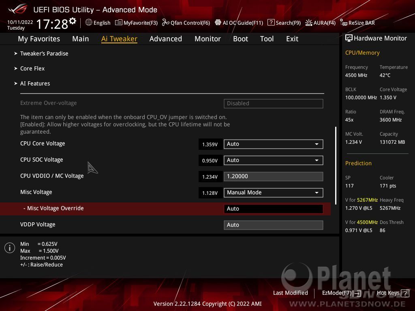
Task: Select the Misc Voltage Override row label
Action: (53, 209)
